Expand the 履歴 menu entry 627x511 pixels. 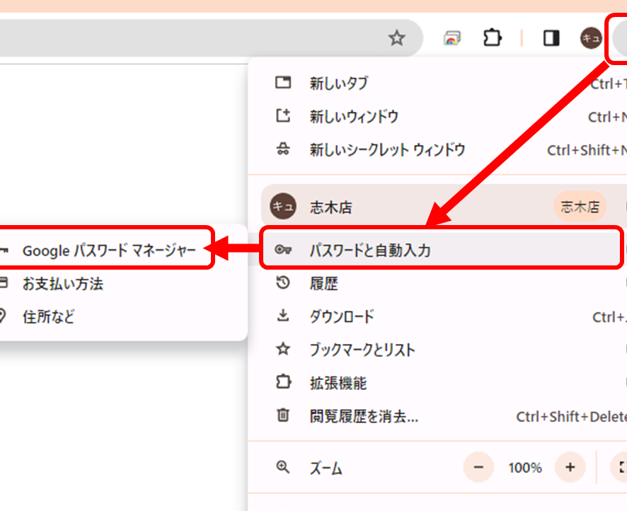(x=323, y=284)
